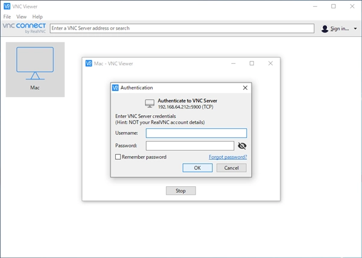Maximize the Mac - VNC Viewer window
This screenshot has width=362, height=258.
[252, 63]
